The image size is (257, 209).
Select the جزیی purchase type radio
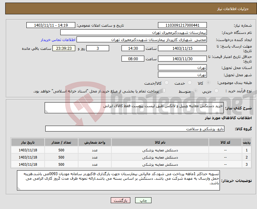(216, 91)
